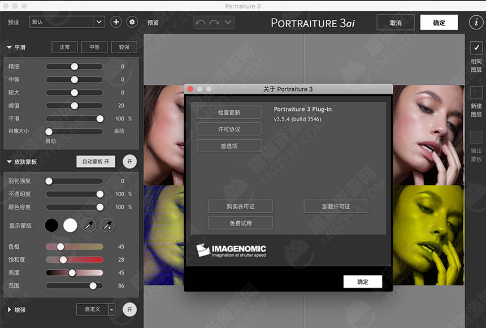This screenshot has width=486, height=328.
Task: Click the 购买许可证 button
Action: (241, 206)
